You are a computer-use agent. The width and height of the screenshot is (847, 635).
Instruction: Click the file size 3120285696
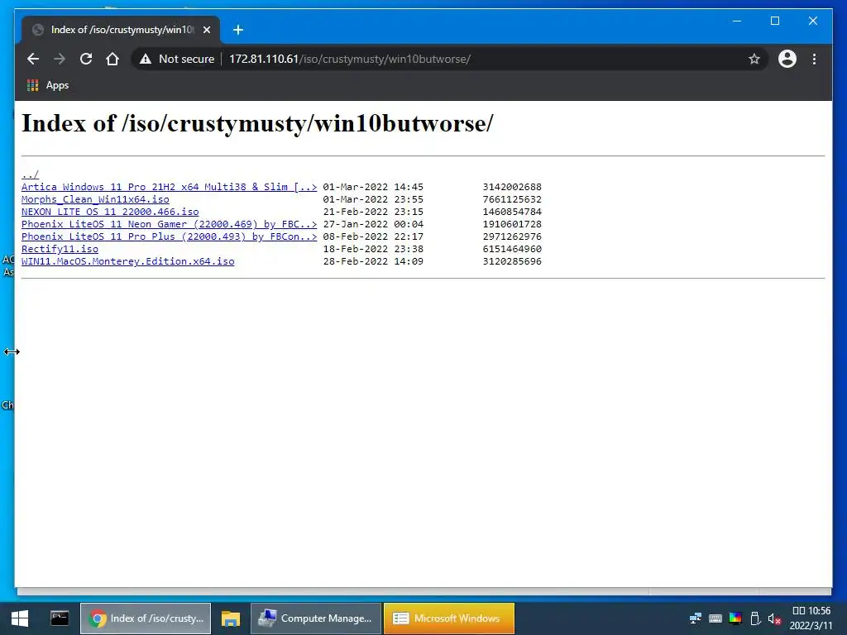[x=512, y=261]
